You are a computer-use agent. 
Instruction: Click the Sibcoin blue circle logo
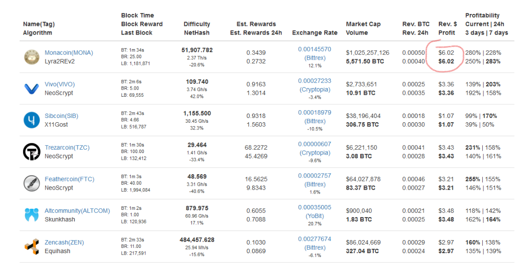(32, 120)
